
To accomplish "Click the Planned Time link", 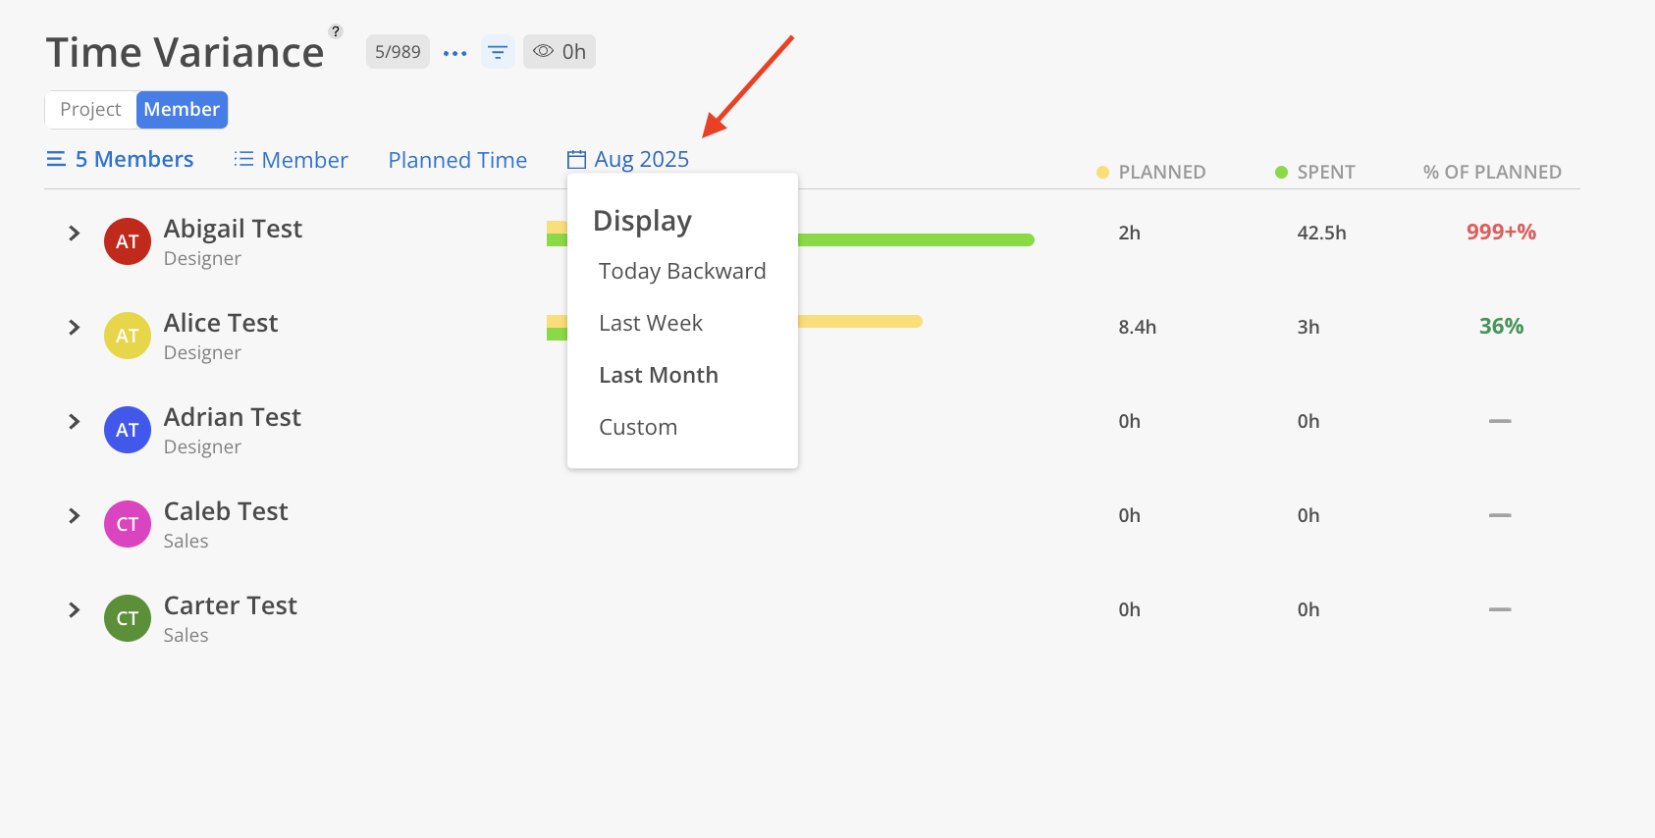I will (457, 160).
